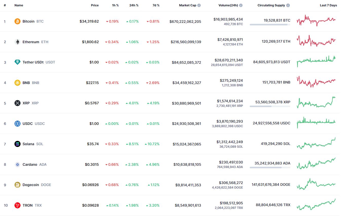Viewport: 342px width, 216px height.
Task: Sort by Market Cap column header
Action: coord(188,5)
